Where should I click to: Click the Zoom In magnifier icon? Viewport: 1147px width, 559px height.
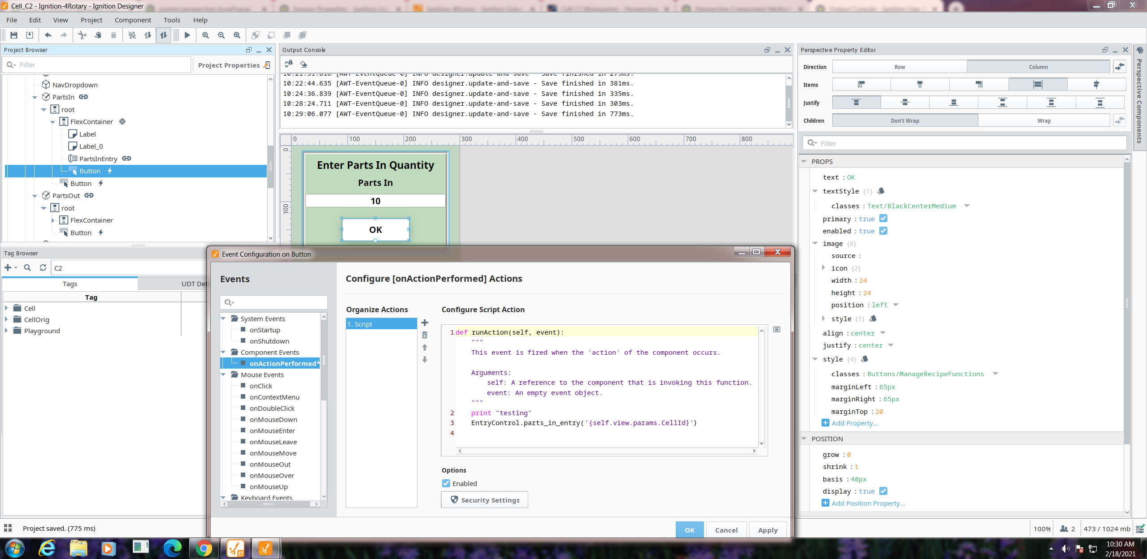point(205,35)
